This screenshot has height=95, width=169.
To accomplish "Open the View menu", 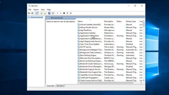I will tap(43, 9).
